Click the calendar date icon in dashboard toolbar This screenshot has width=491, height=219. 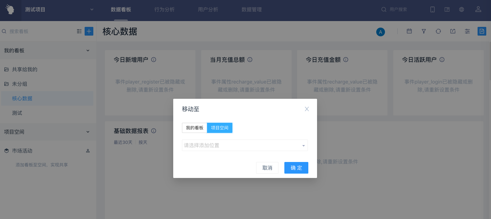point(409,31)
